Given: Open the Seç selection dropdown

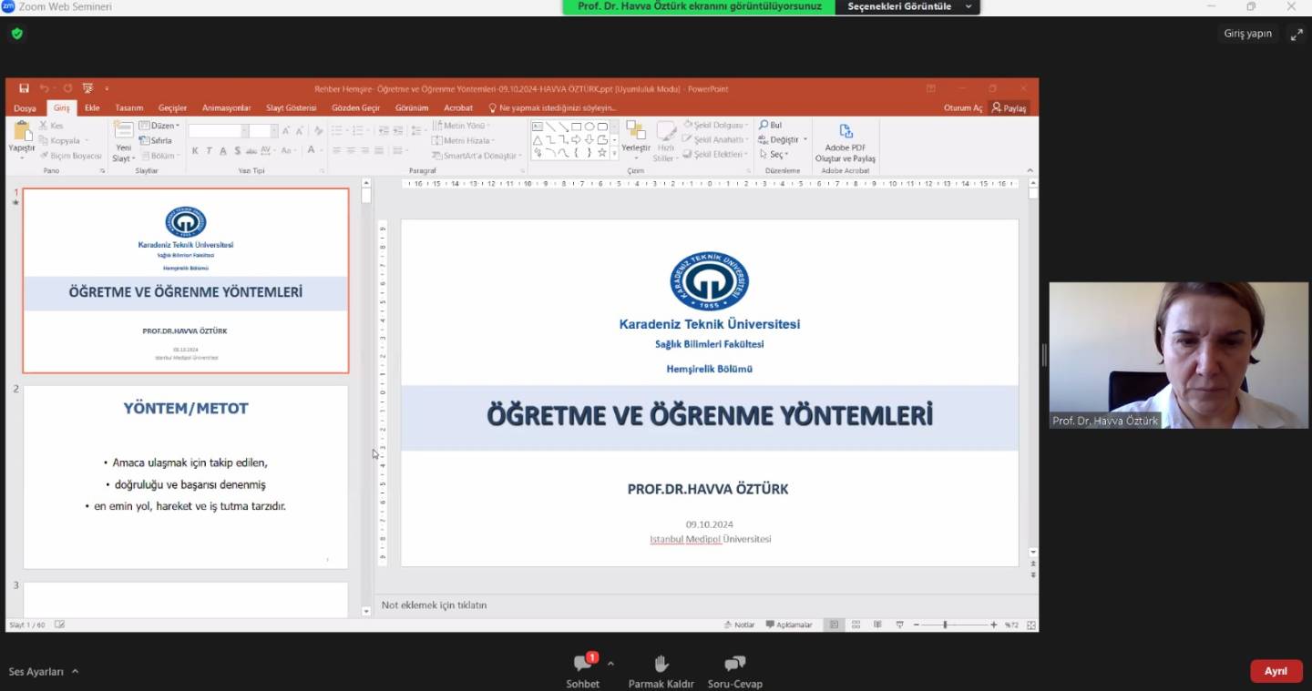Looking at the screenshot, I should click(774, 155).
